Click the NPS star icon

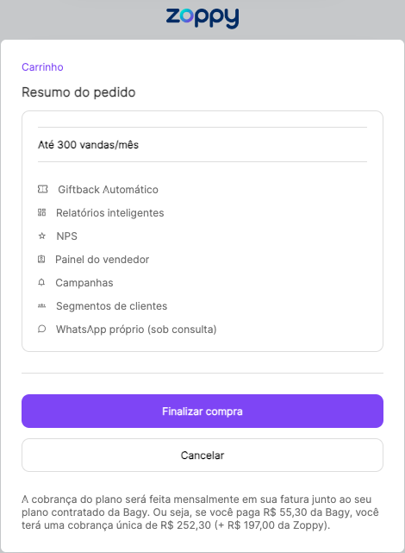[x=42, y=236]
